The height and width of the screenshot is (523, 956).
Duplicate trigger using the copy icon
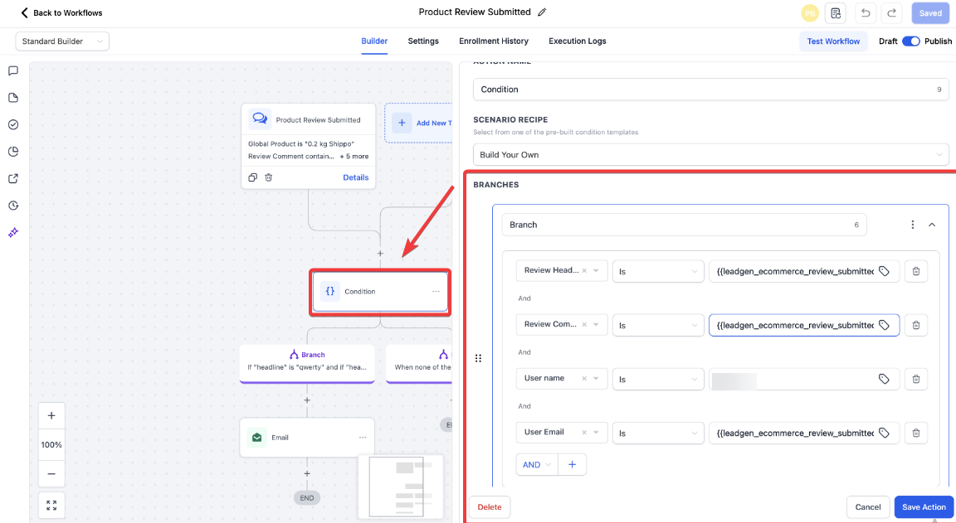(x=252, y=177)
